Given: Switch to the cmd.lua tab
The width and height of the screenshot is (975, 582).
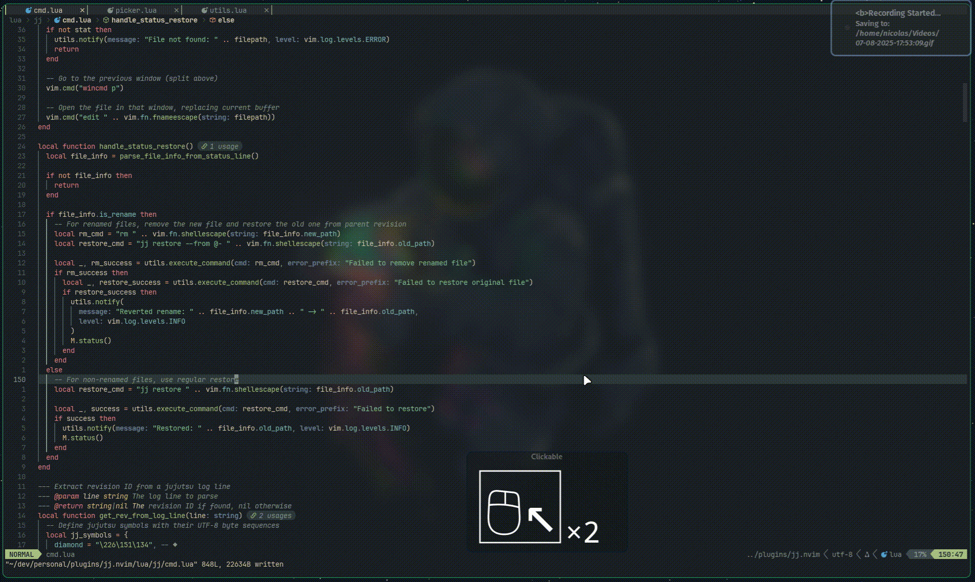Looking at the screenshot, I should [48, 10].
